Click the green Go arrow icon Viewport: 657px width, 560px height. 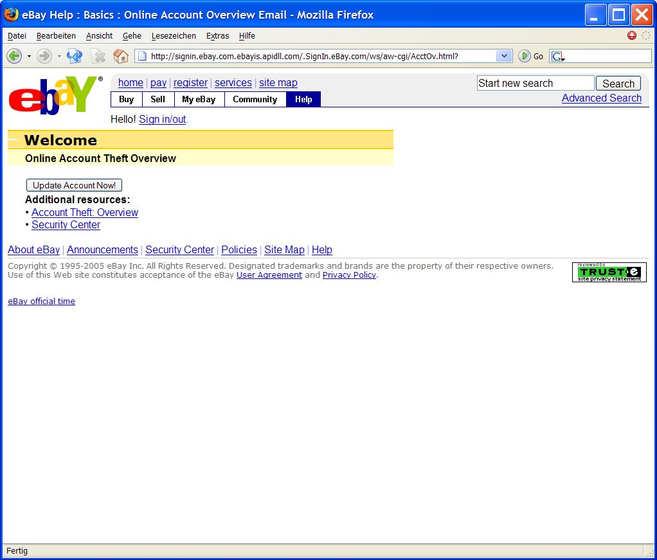pyautogui.click(x=524, y=56)
